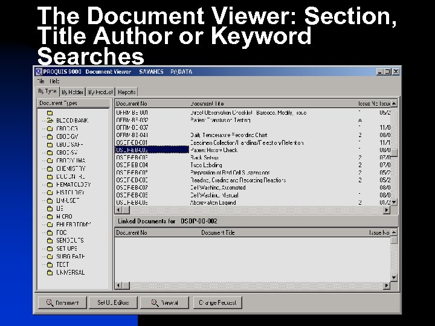Select the Tube Labeling document row
Viewport: 435px width, 326px height.
click(253, 165)
